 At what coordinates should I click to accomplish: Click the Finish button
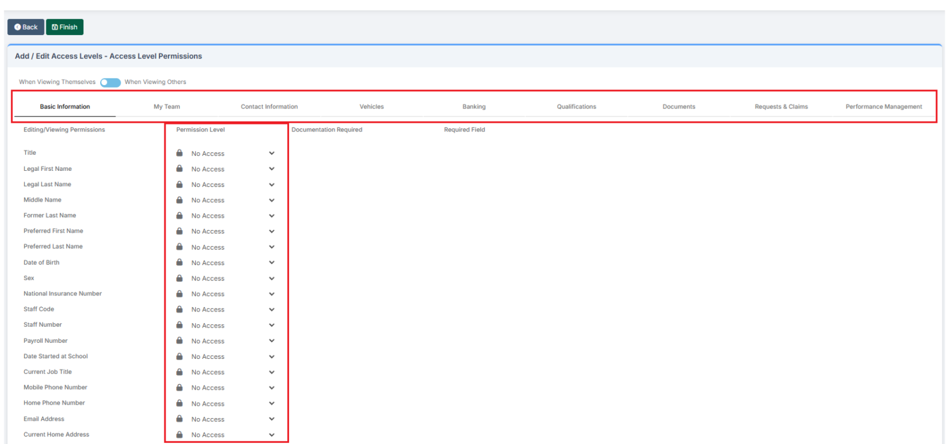pyautogui.click(x=64, y=27)
